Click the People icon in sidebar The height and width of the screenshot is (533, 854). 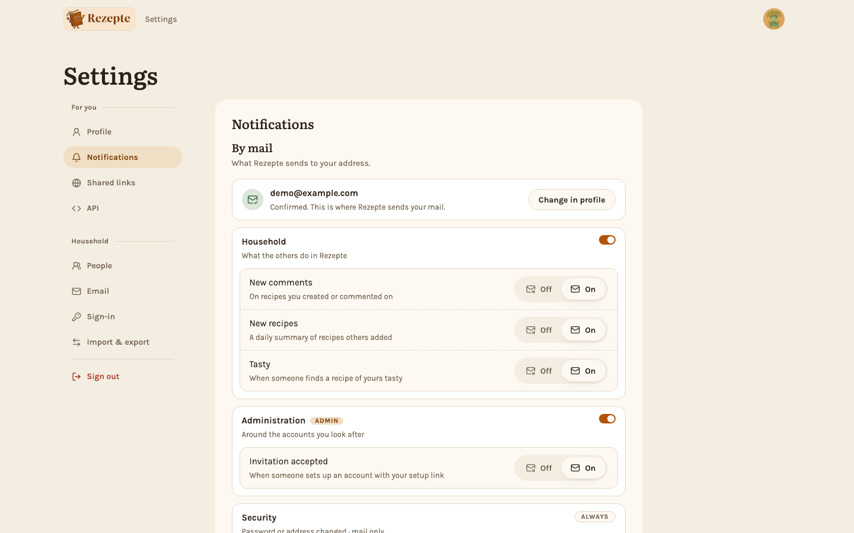[x=77, y=266]
